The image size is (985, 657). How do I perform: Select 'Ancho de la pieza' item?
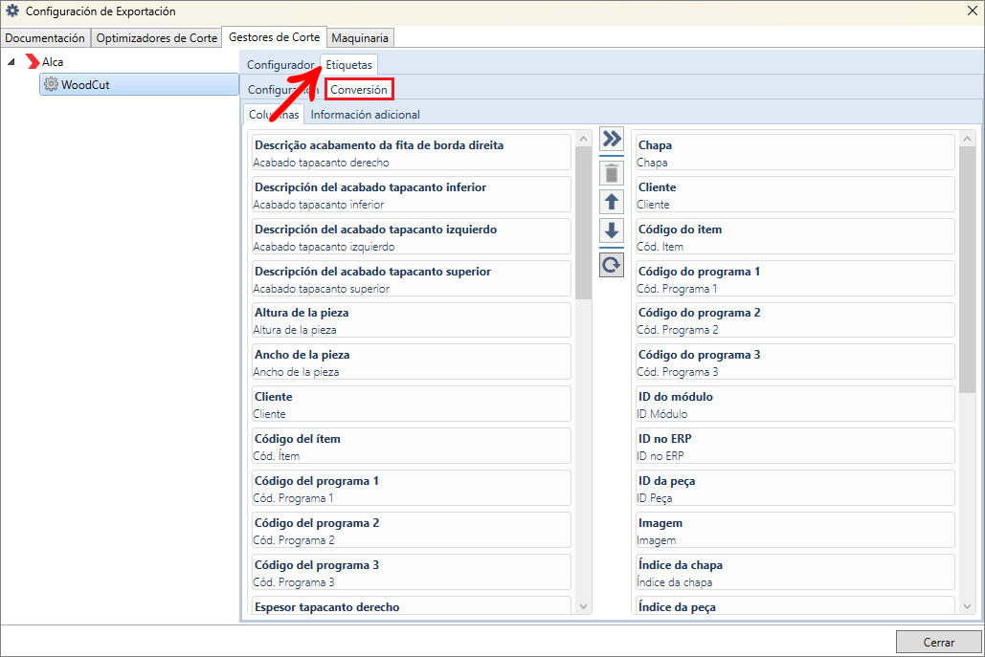pyautogui.click(x=412, y=362)
